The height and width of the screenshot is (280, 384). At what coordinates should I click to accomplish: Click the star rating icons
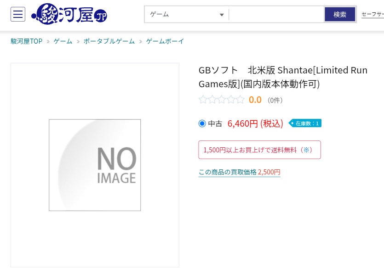[221, 100]
